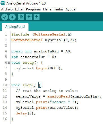Click "analogInPin" in the const declaration
The image size is (103, 124).
coord(46,51)
